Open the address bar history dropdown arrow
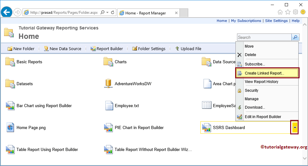The height and width of the screenshot is (166, 308). [x=108, y=13]
